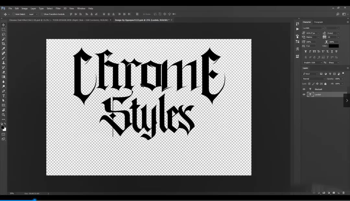Click the delete layer trash icon
Image resolution: width=350 pixels, height=201 pixels.
click(x=344, y=193)
